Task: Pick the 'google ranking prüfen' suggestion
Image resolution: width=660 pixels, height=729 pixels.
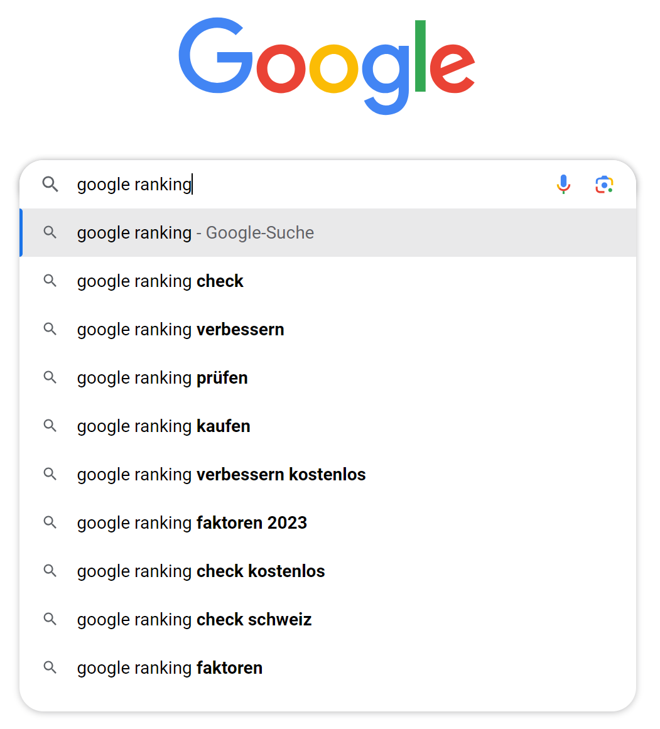Action: (x=162, y=378)
